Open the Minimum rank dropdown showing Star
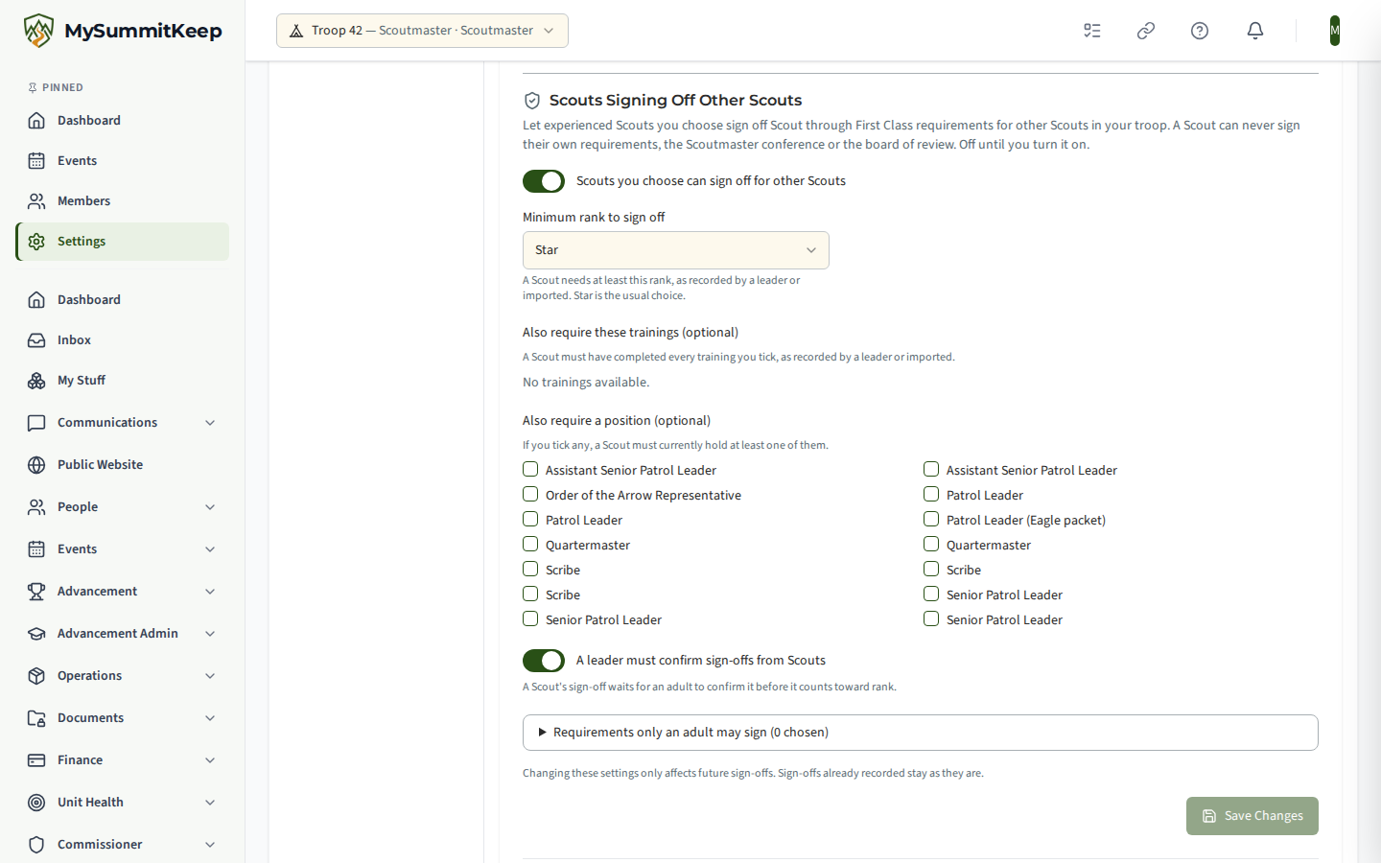The image size is (1381, 863). pos(676,250)
